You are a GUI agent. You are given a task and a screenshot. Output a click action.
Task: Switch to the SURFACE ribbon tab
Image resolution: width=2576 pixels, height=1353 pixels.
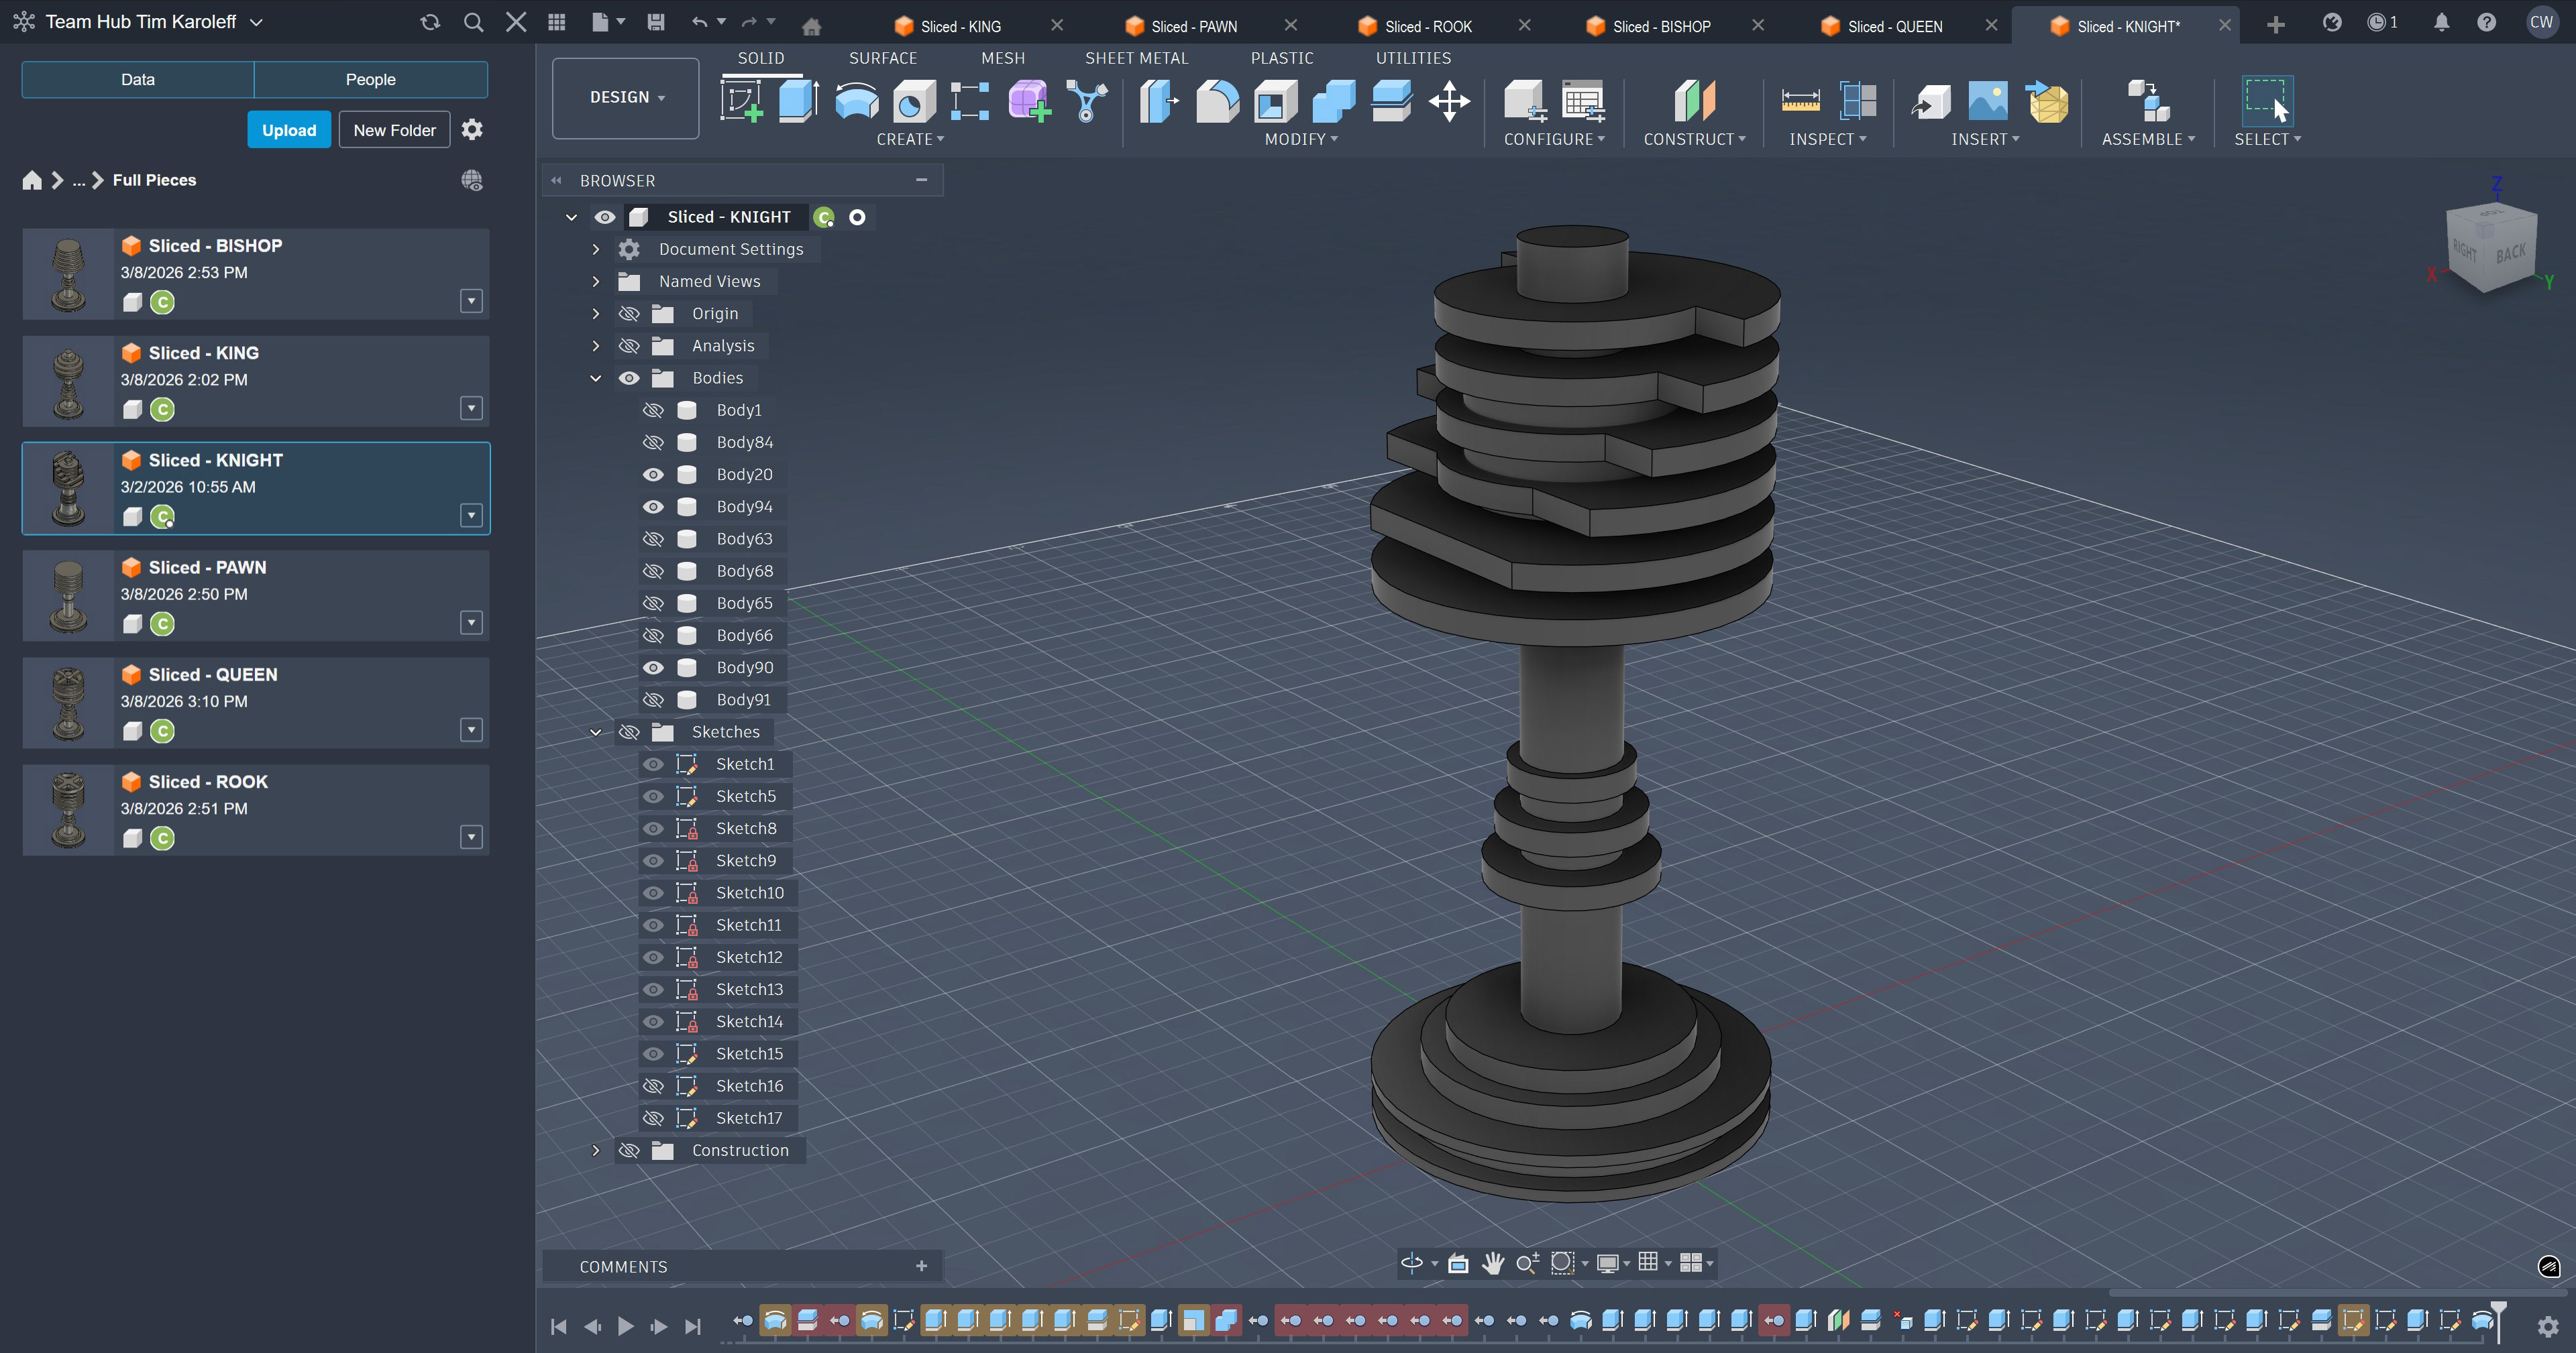pyautogui.click(x=882, y=58)
